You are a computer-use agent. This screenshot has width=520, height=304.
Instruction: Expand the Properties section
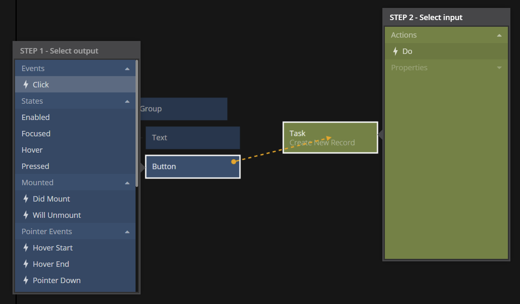point(499,68)
